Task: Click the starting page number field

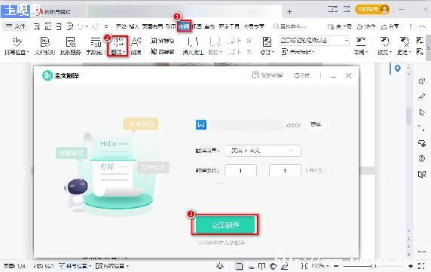Action: (240, 170)
